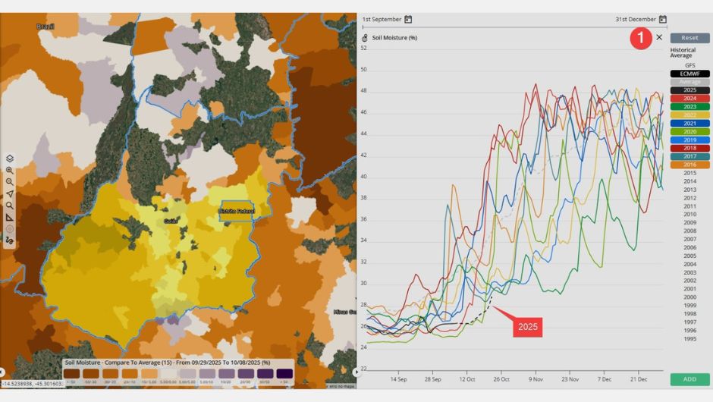
Task: Toggle the 2024 series on chart
Action: coord(689,99)
